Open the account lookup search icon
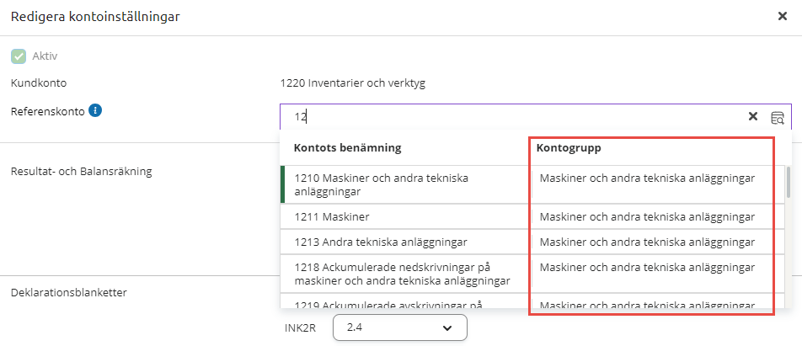Image resolution: width=802 pixels, height=346 pixels. [x=777, y=117]
